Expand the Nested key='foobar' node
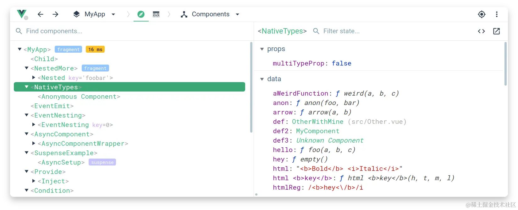The height and width of the screenshot is (210, 518). [x=34, y=77]
